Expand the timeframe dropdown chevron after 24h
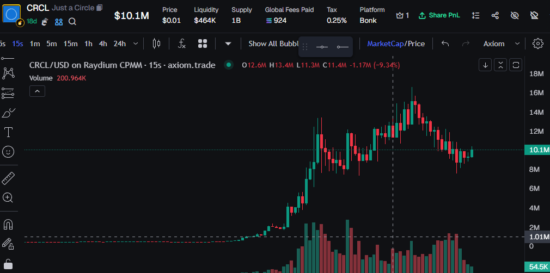 136,44
